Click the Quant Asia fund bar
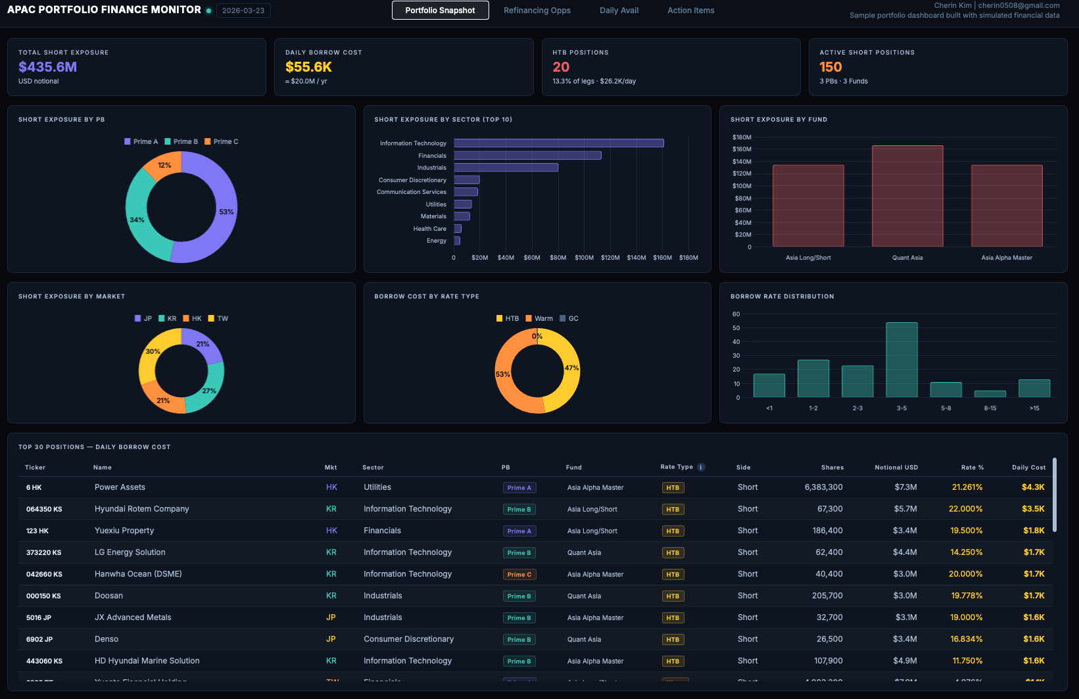 pos(907,196)
